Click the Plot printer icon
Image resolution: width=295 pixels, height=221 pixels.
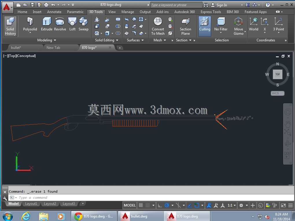(x=46, y=5)
